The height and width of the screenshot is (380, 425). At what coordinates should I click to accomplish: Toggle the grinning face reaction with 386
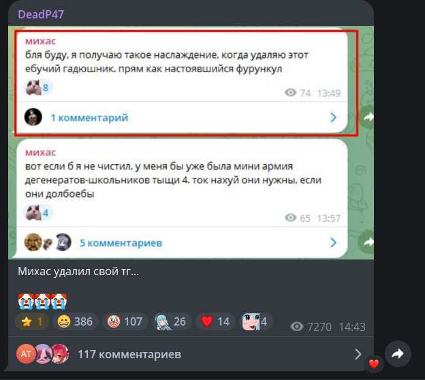(x=76, y=321)
